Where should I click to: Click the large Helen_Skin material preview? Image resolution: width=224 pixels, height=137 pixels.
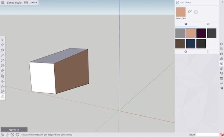[181, 12]
